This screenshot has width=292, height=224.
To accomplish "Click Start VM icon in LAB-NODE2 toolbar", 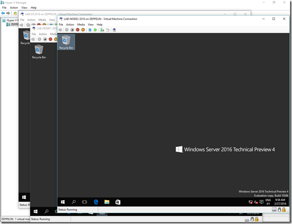I will (x=67, y=30).
